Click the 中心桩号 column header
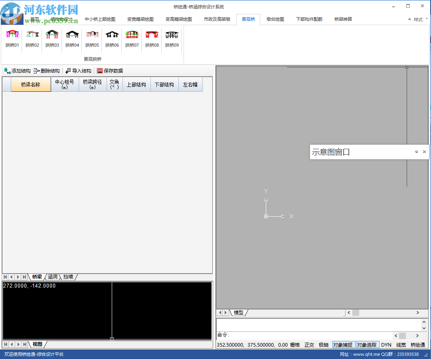 pos(65,85)
